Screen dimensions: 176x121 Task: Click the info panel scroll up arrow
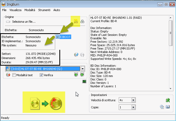[x=170, y=18]
